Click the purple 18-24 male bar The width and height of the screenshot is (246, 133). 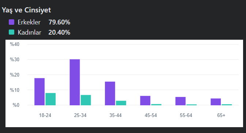click(39, 91)
